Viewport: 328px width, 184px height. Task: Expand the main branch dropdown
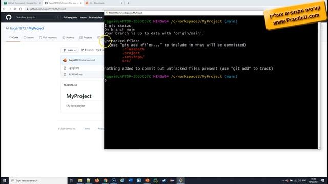(x=70, y=50)
